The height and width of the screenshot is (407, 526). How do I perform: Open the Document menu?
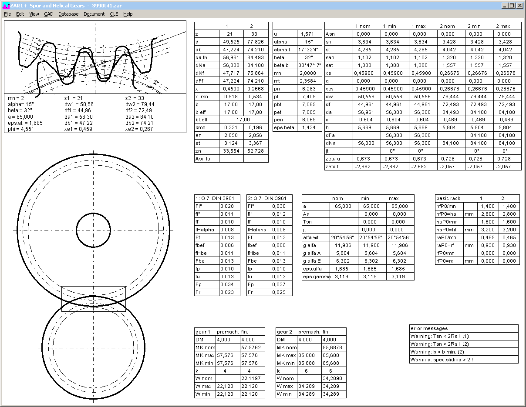tap(94, 14)
